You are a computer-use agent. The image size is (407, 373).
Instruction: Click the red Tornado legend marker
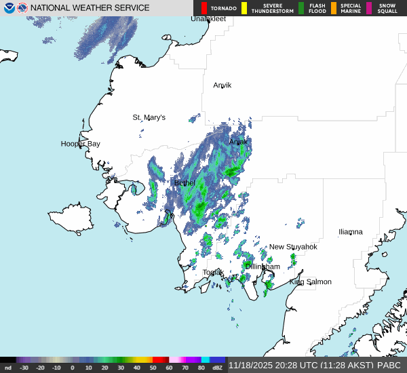pos(204,8)
